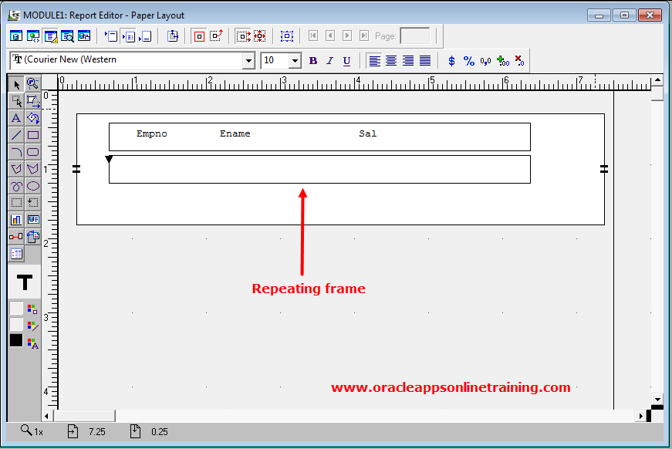
Task: Click the Add decimal place button
Action: click(503, 61)
